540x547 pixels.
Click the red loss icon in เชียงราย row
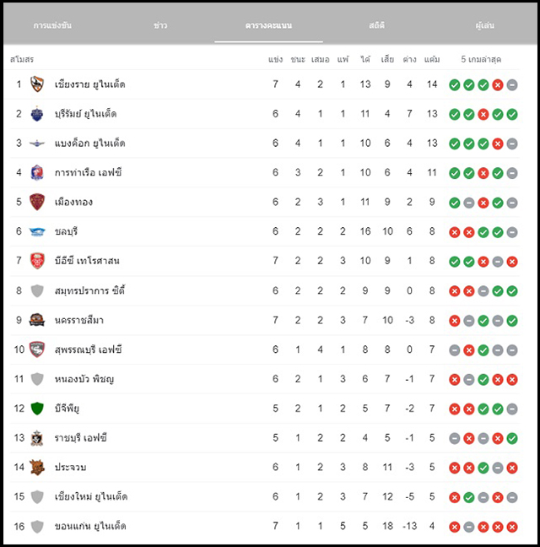pyautogui.click(x=498, y=84)
